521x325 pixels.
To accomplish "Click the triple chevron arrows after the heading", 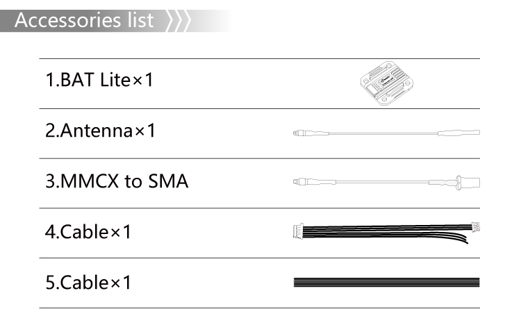I will pos(179,20).
